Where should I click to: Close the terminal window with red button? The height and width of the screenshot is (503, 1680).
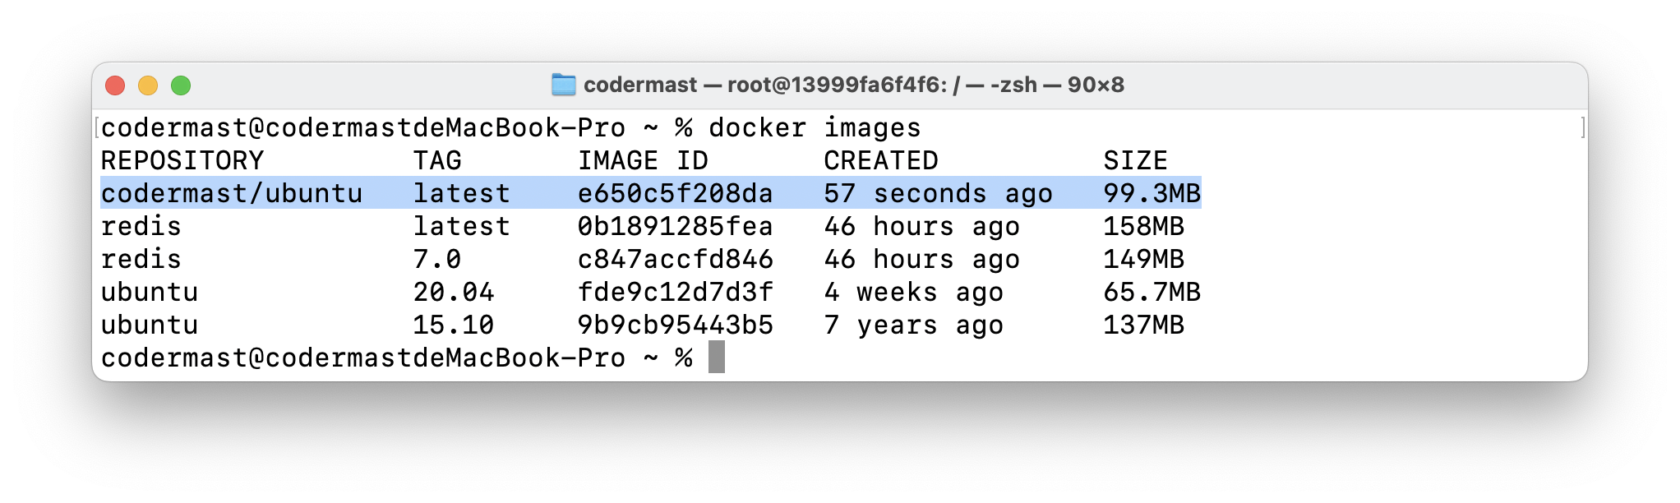115,85
